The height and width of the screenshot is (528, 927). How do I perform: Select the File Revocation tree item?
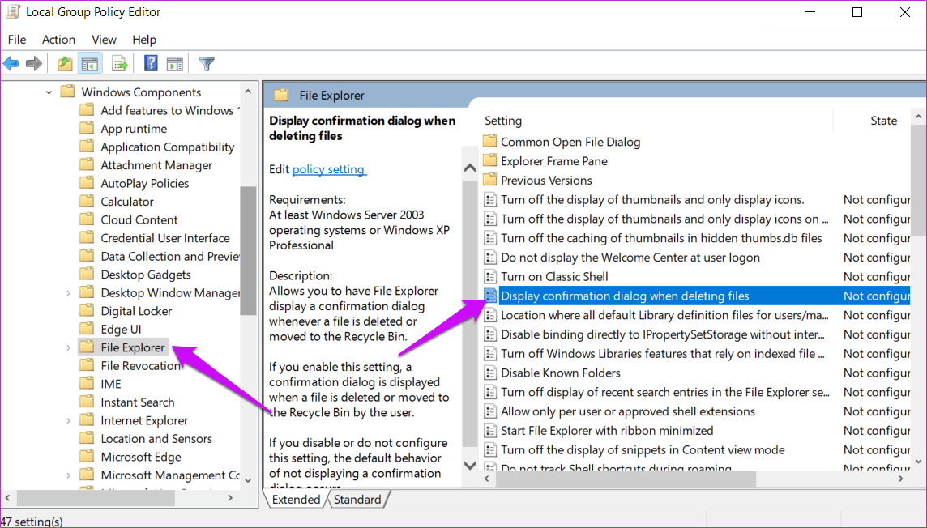coord(140,365)
